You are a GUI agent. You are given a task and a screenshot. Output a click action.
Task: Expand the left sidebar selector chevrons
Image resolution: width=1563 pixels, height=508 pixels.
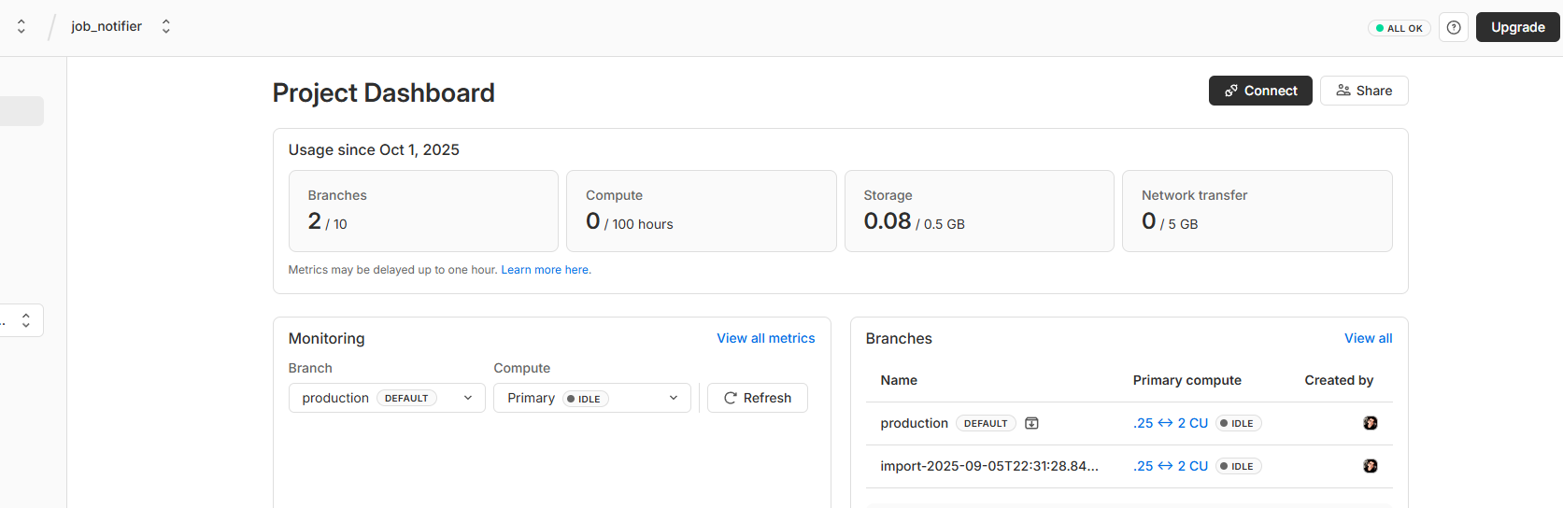tap(25, 320)
